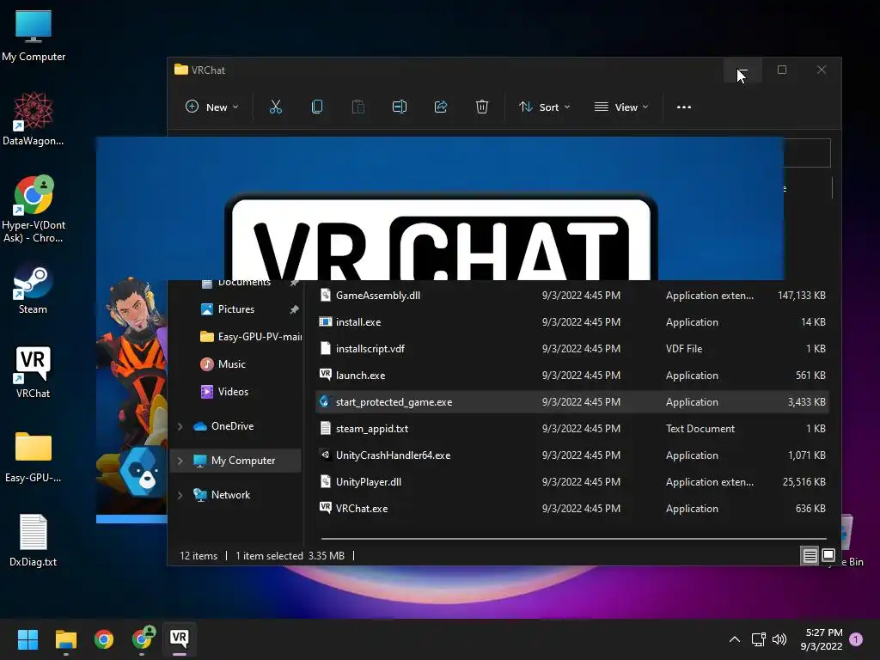Open DxDiag.txt desktop file
The image size is (880, 660).
(34, 541)
